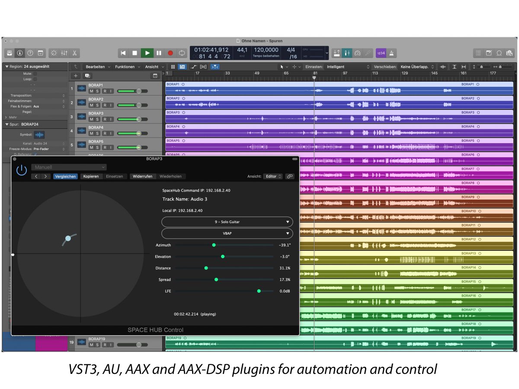Open the 9 – Solo Guitar dropdown

(x=227, y=222)
